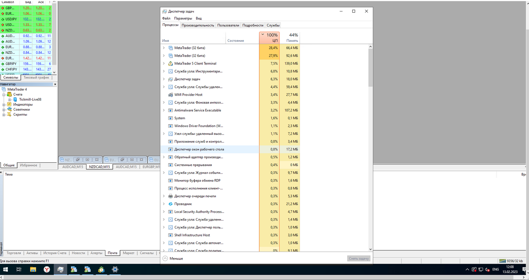Click the connection status bars icon
529x280 pixels.
(x=502, y=261)
